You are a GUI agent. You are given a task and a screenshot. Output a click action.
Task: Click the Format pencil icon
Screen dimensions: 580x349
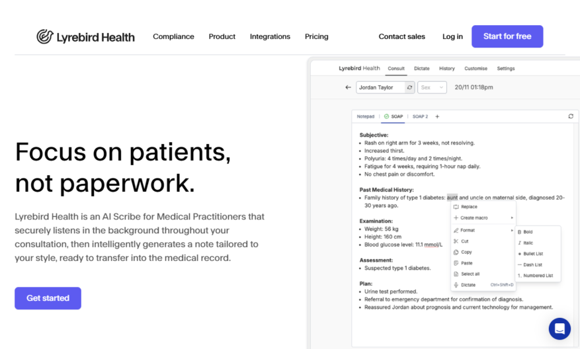(x=456, y=230)
